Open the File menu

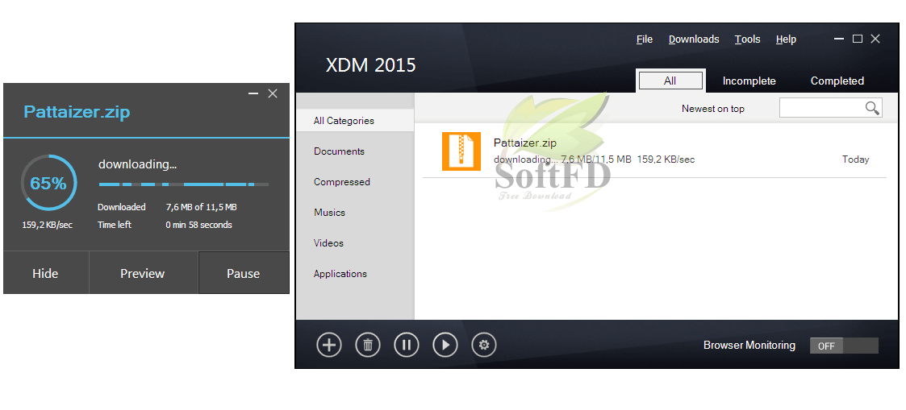pyautogui.click(x=645, y=39)
